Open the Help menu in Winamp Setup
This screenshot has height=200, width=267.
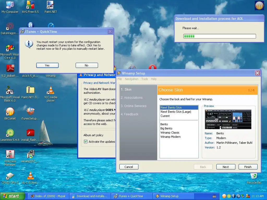[x=154, y=79]
